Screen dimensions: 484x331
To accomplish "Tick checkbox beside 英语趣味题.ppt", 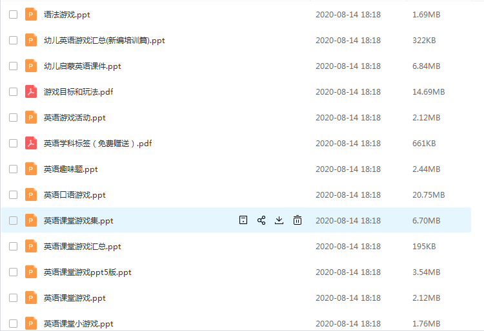I will (x=14, y=169).
